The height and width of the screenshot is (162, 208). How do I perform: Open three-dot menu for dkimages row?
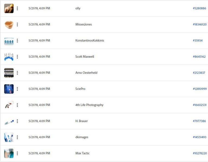17,137
